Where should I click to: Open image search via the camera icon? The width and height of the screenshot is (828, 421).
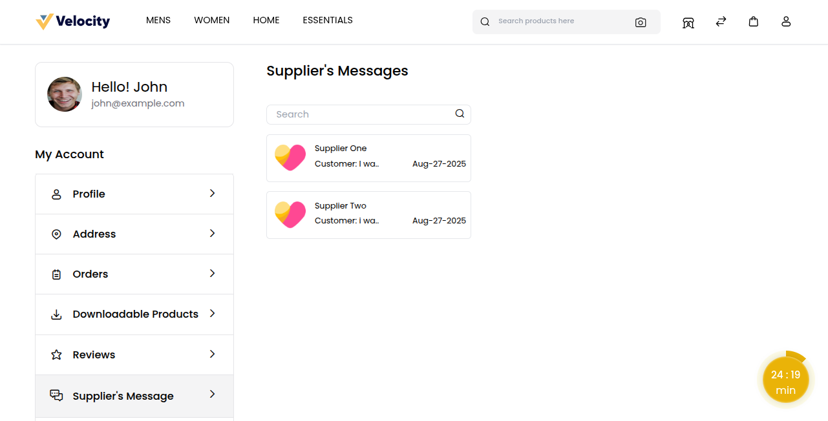(641, 22)
